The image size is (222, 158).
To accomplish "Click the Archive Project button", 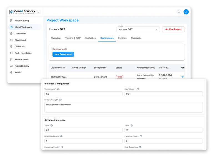I will pos(173,29).
